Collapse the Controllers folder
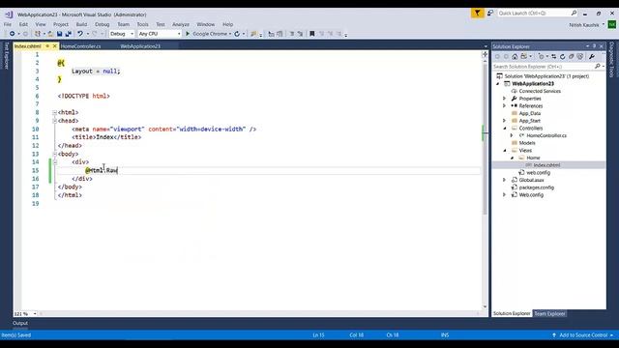Screen dimensions: 619x348 504,129
